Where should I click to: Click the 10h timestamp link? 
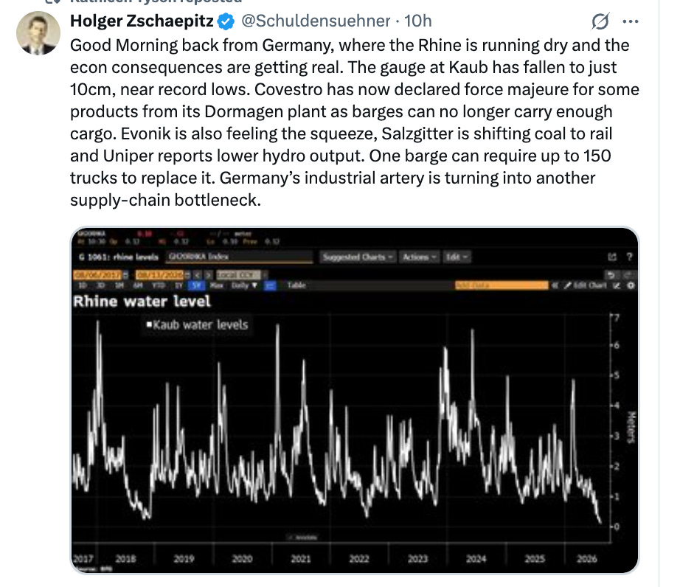[x=418, y=21]
